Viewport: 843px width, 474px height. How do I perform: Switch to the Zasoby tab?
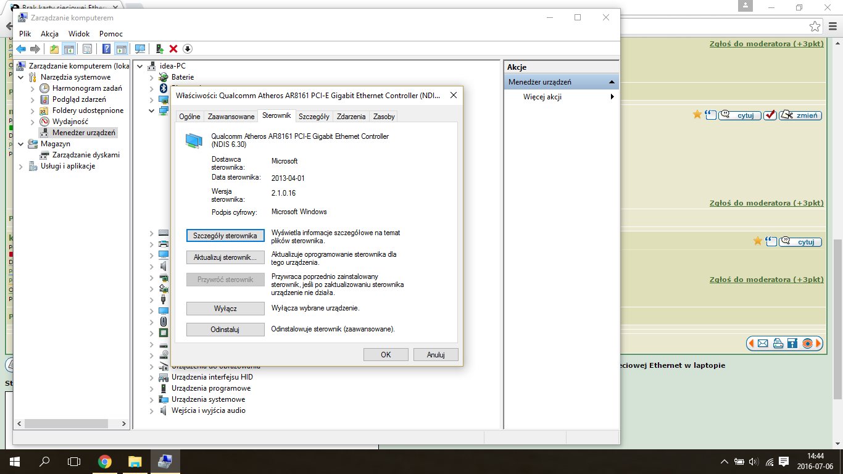click(384, 117)
